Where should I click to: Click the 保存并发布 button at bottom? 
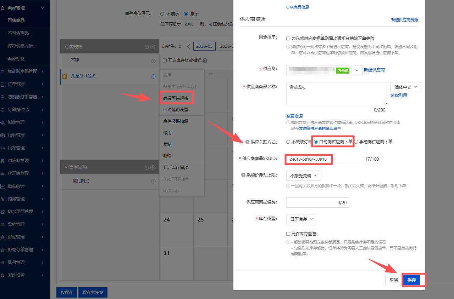coord(93,293)
